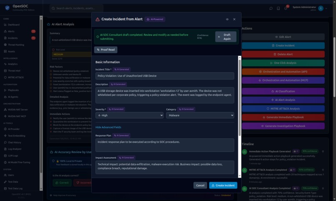Click the blue Create Incident submit button
This screenshot has height=201, width=336.
223,185
